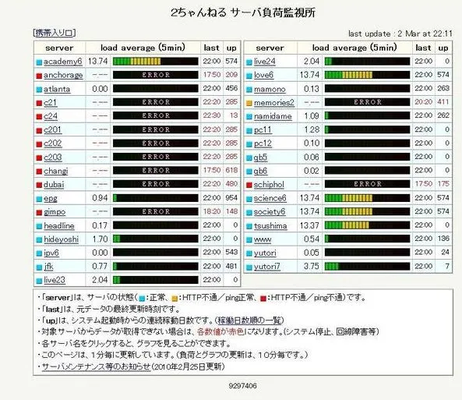Open the サーバメンテナンス等のお知らせ link
Image resolution: width=462 pixels, height=400 pixels.
(96, 366)
